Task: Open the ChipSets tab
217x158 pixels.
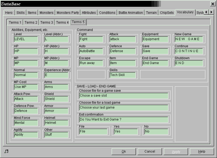Action: [x=167, y=13]
